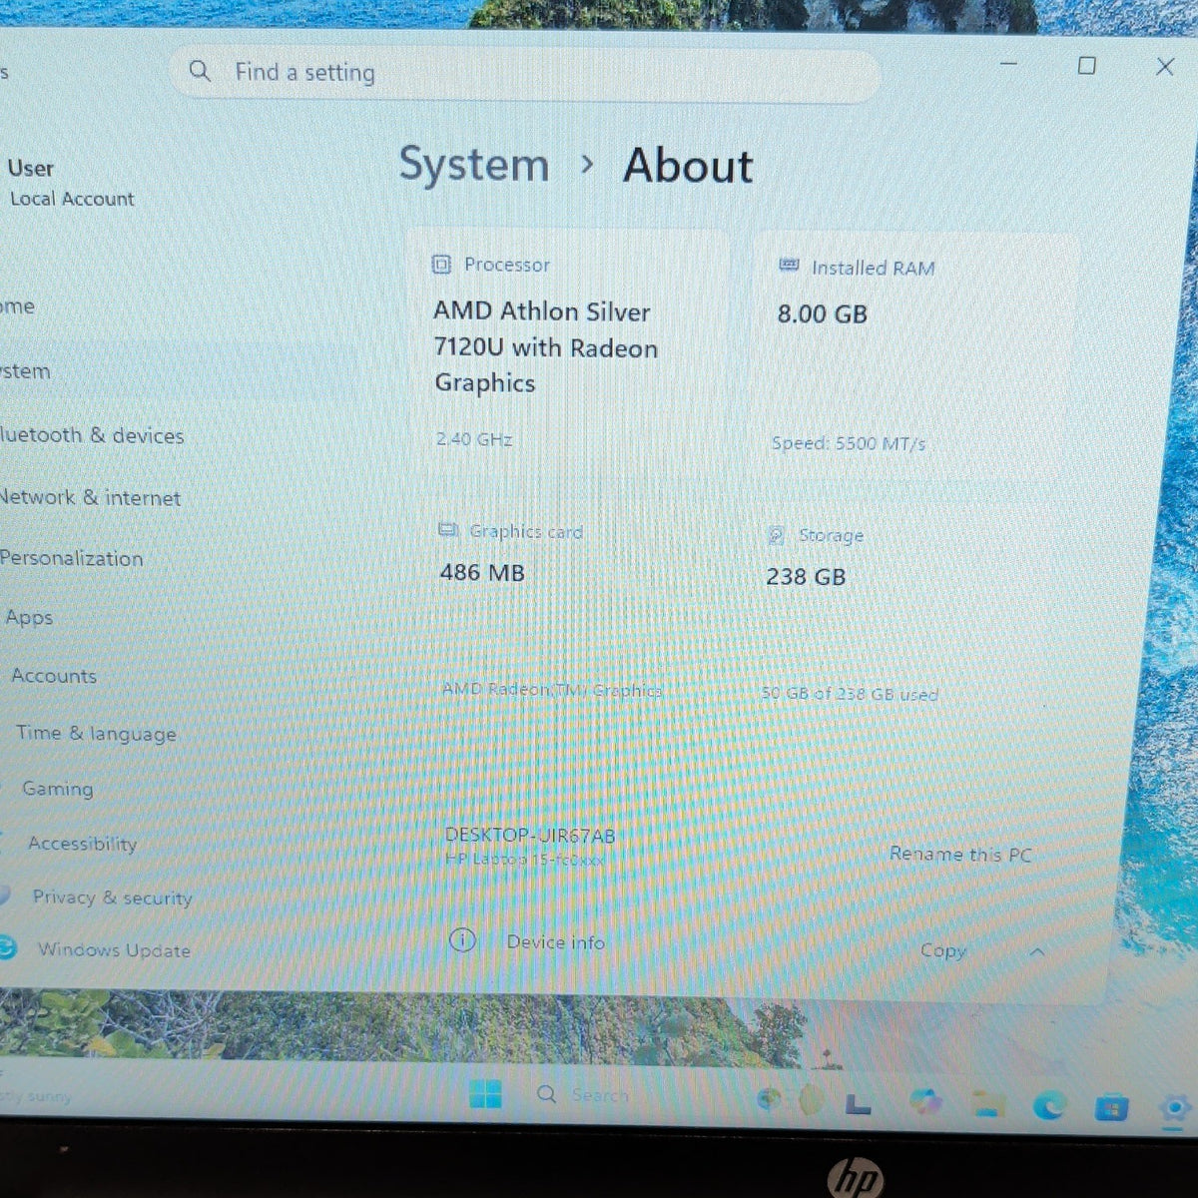Click the Graphics card icon

(x=448, y=530)
